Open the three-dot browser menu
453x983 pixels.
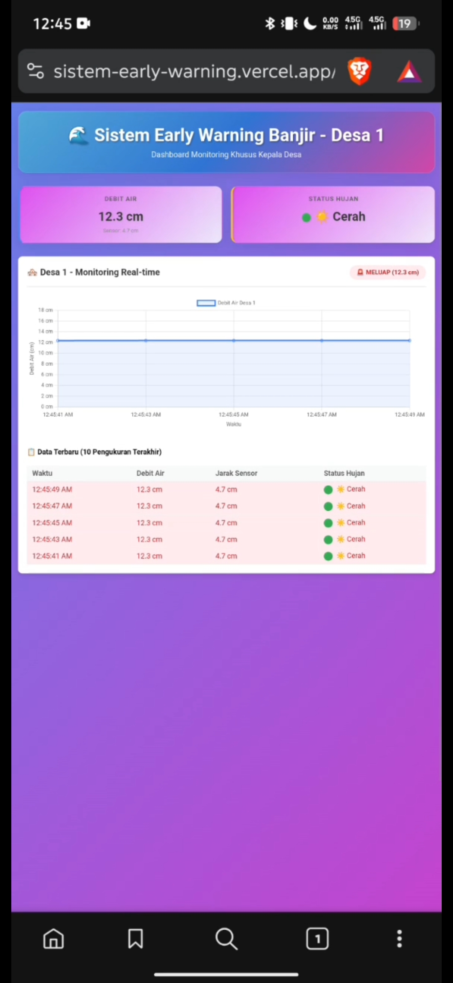coord(399,938)
